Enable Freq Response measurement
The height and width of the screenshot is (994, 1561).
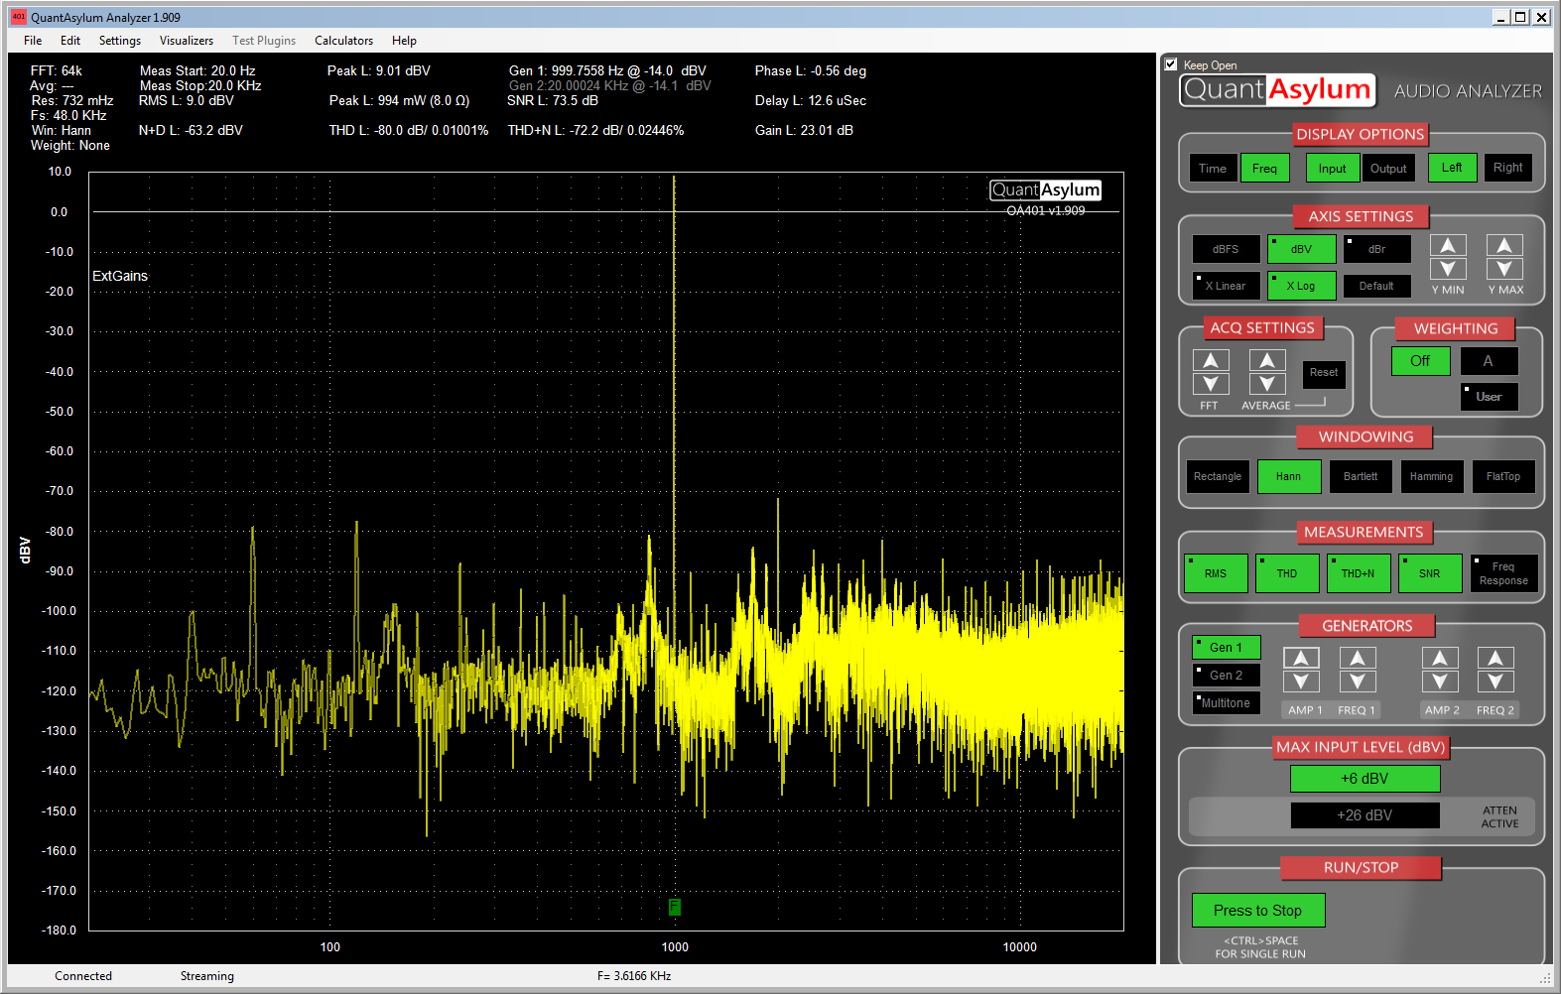pyautogui.click(x=1503, y=573)
